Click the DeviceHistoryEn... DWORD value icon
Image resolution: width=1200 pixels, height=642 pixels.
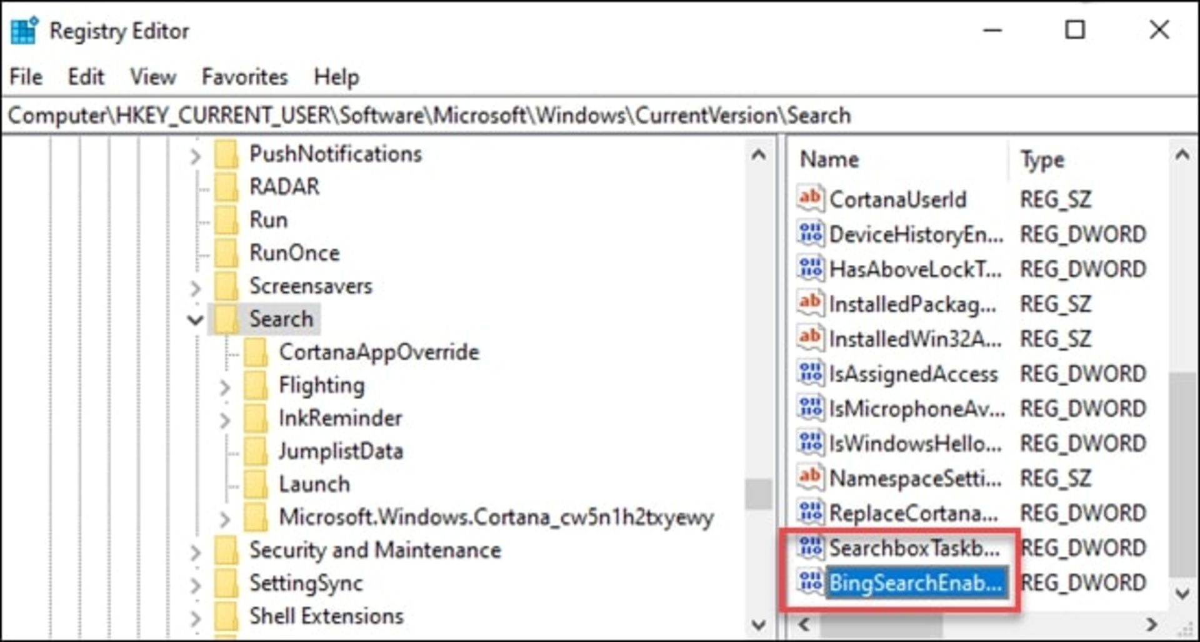811,234
